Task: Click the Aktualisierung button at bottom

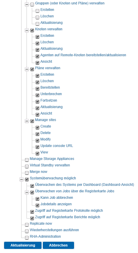Action: 23,245
